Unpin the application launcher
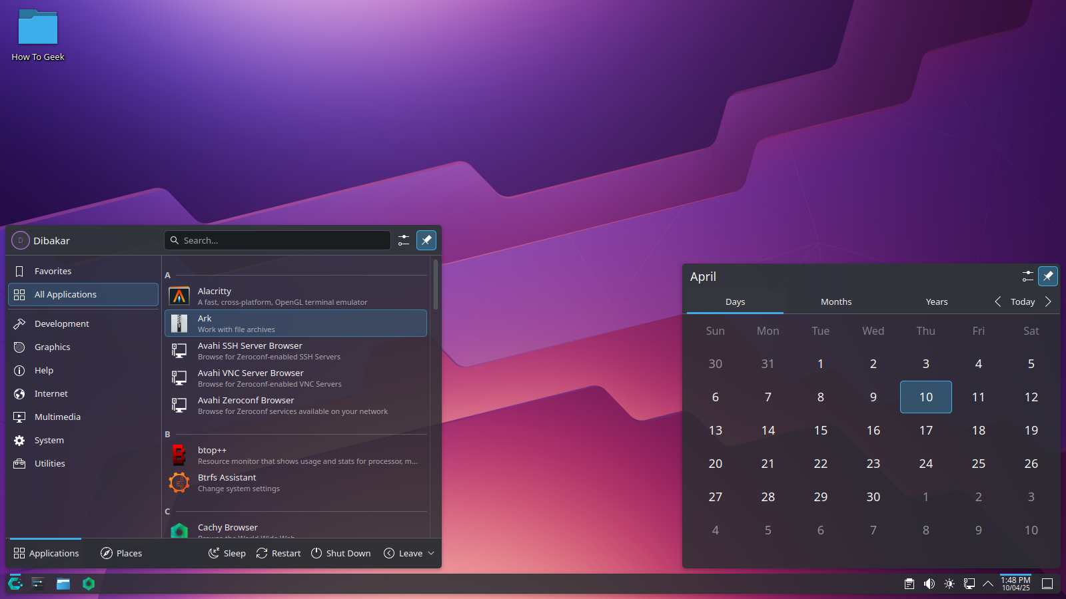Image resolution: width=1066 pixels, height=599 pixels. coord(426,240)
